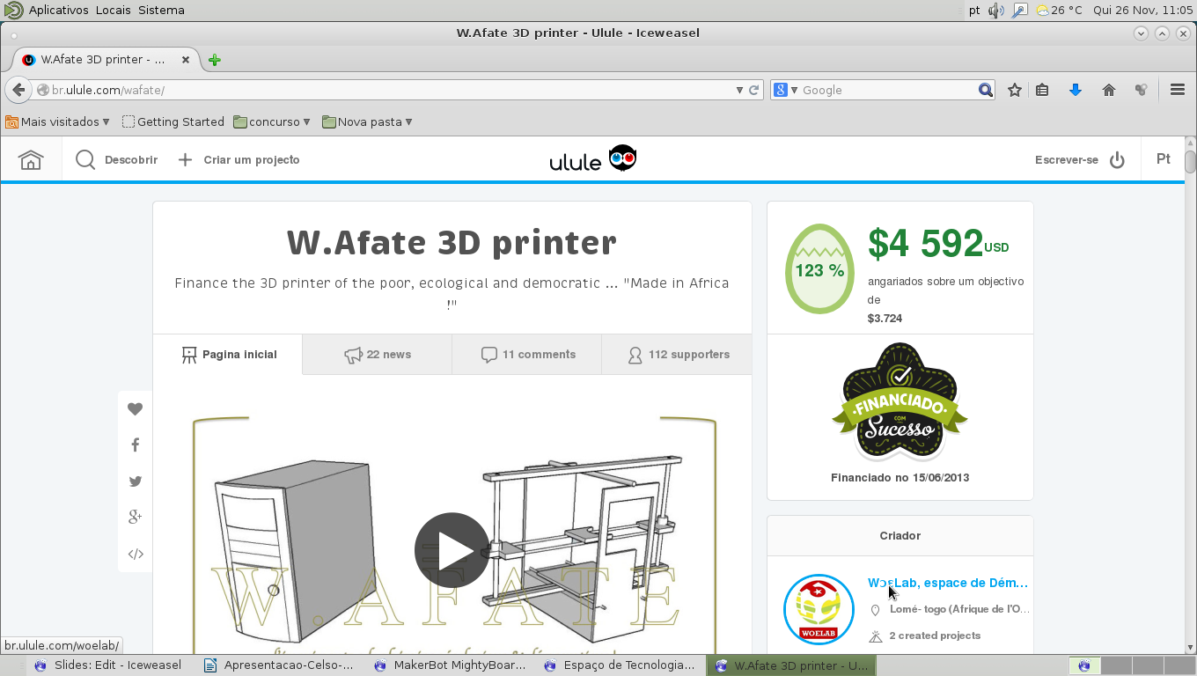Image resolution: width=1197 pixels, height=676 pixels.
Task: Click the embed code icon
Action: point(135,555)
